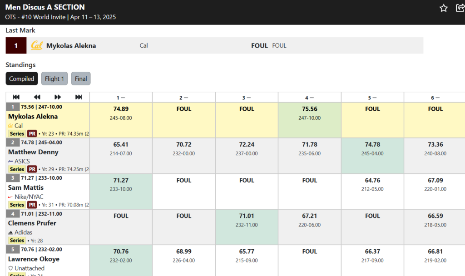The image size is (465, 276).
Task: Jump to first page of attempts
Action: pos(16,97)
